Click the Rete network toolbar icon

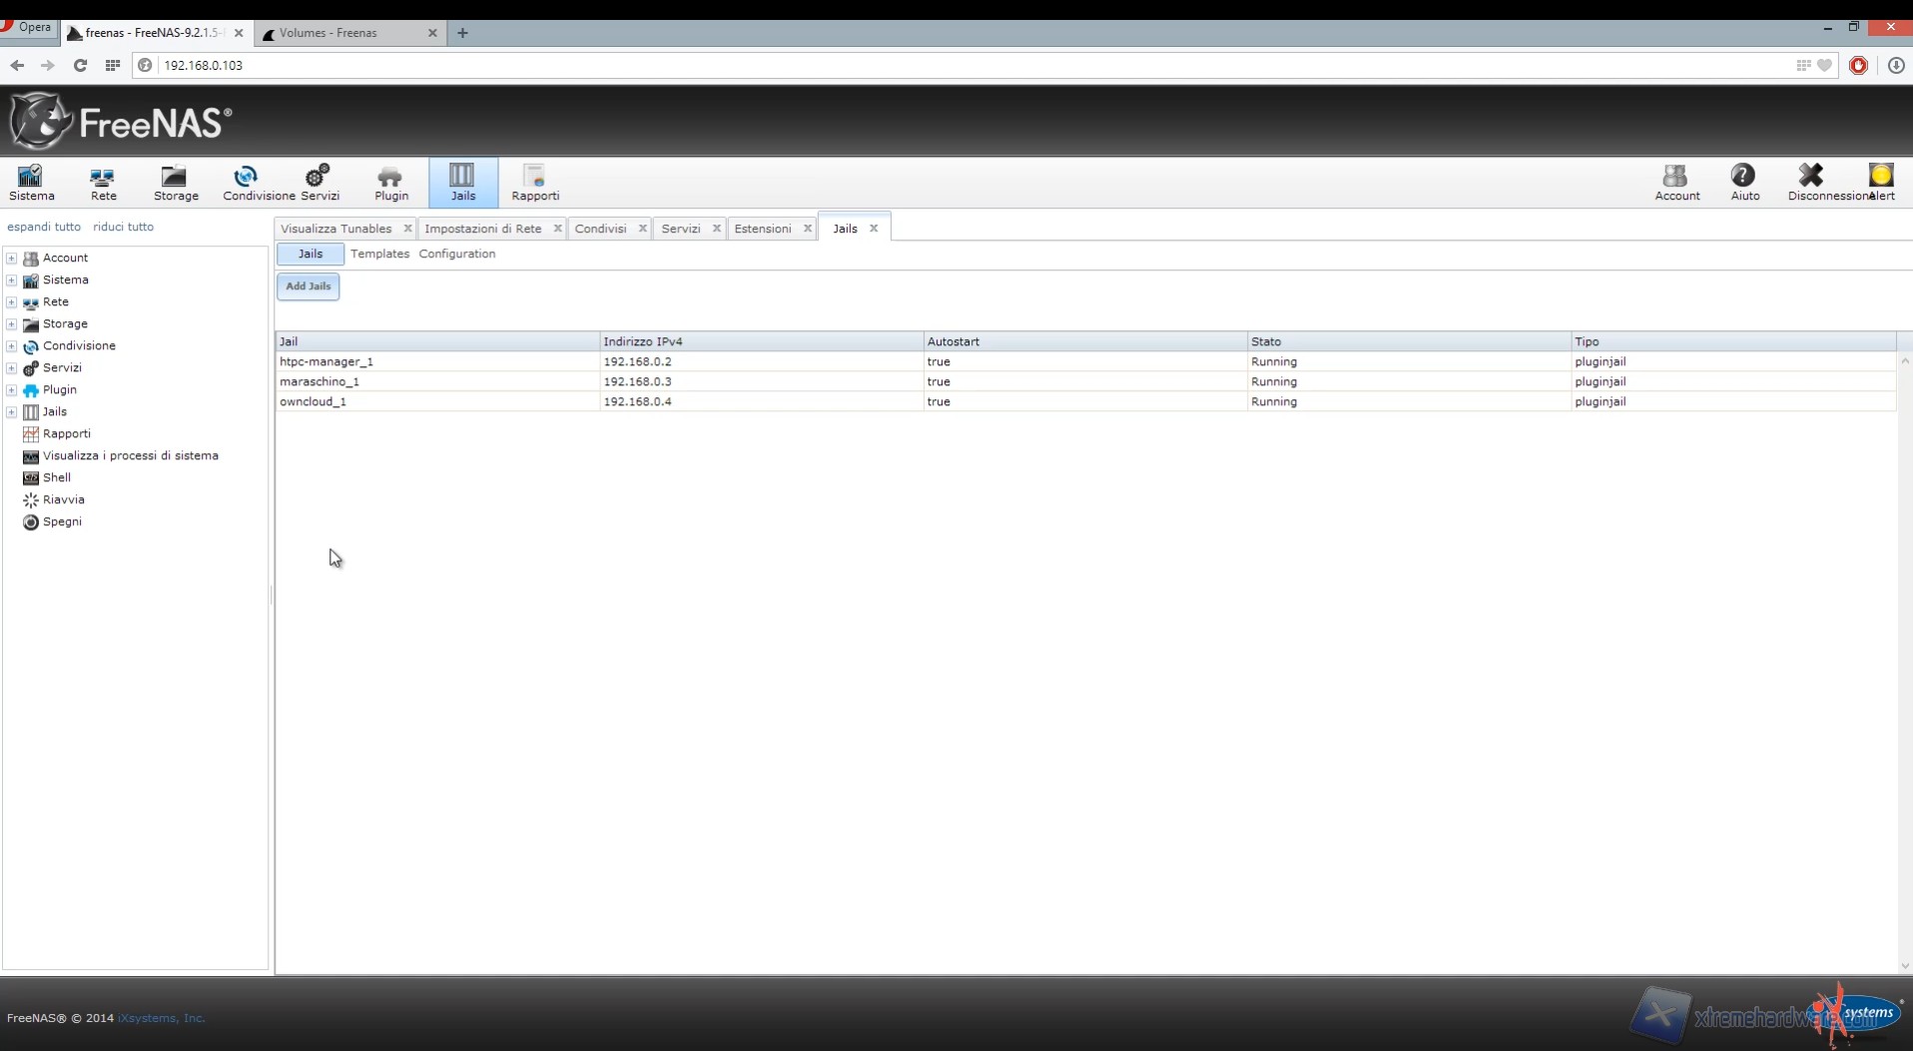tap(103, 182)
